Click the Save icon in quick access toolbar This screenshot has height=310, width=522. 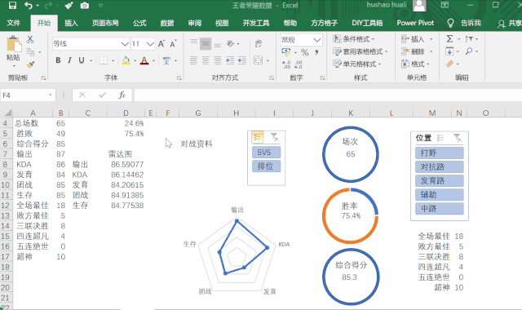coord(12,6)
